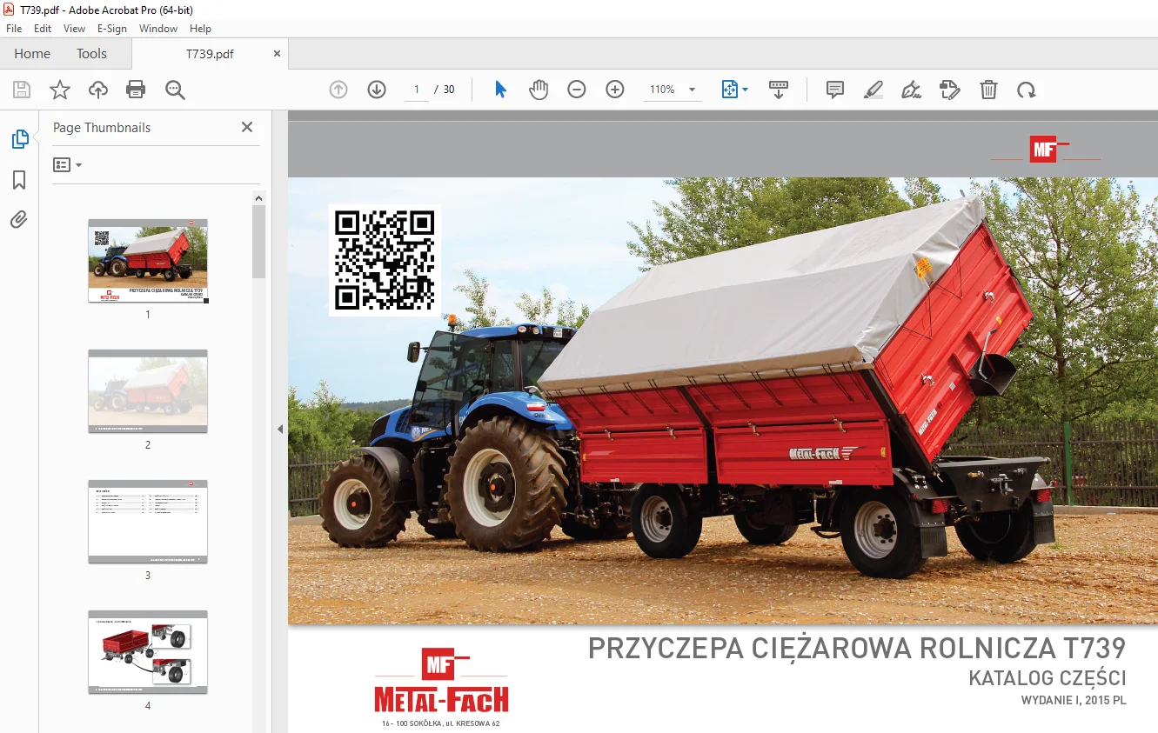Image resolution: width=1158 pixels, height=733 pixels.
Task: Open the E-Sign menu
Action: pos(112,29)
